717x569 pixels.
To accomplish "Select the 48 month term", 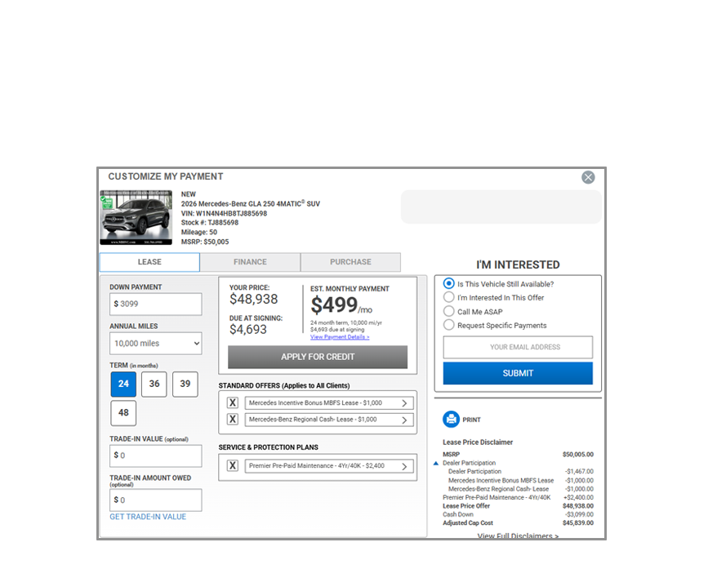I will pos(123,413).
